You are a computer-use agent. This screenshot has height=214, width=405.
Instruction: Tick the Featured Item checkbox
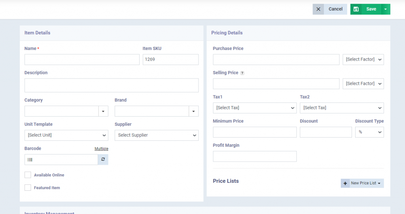(x=28, y=188)
